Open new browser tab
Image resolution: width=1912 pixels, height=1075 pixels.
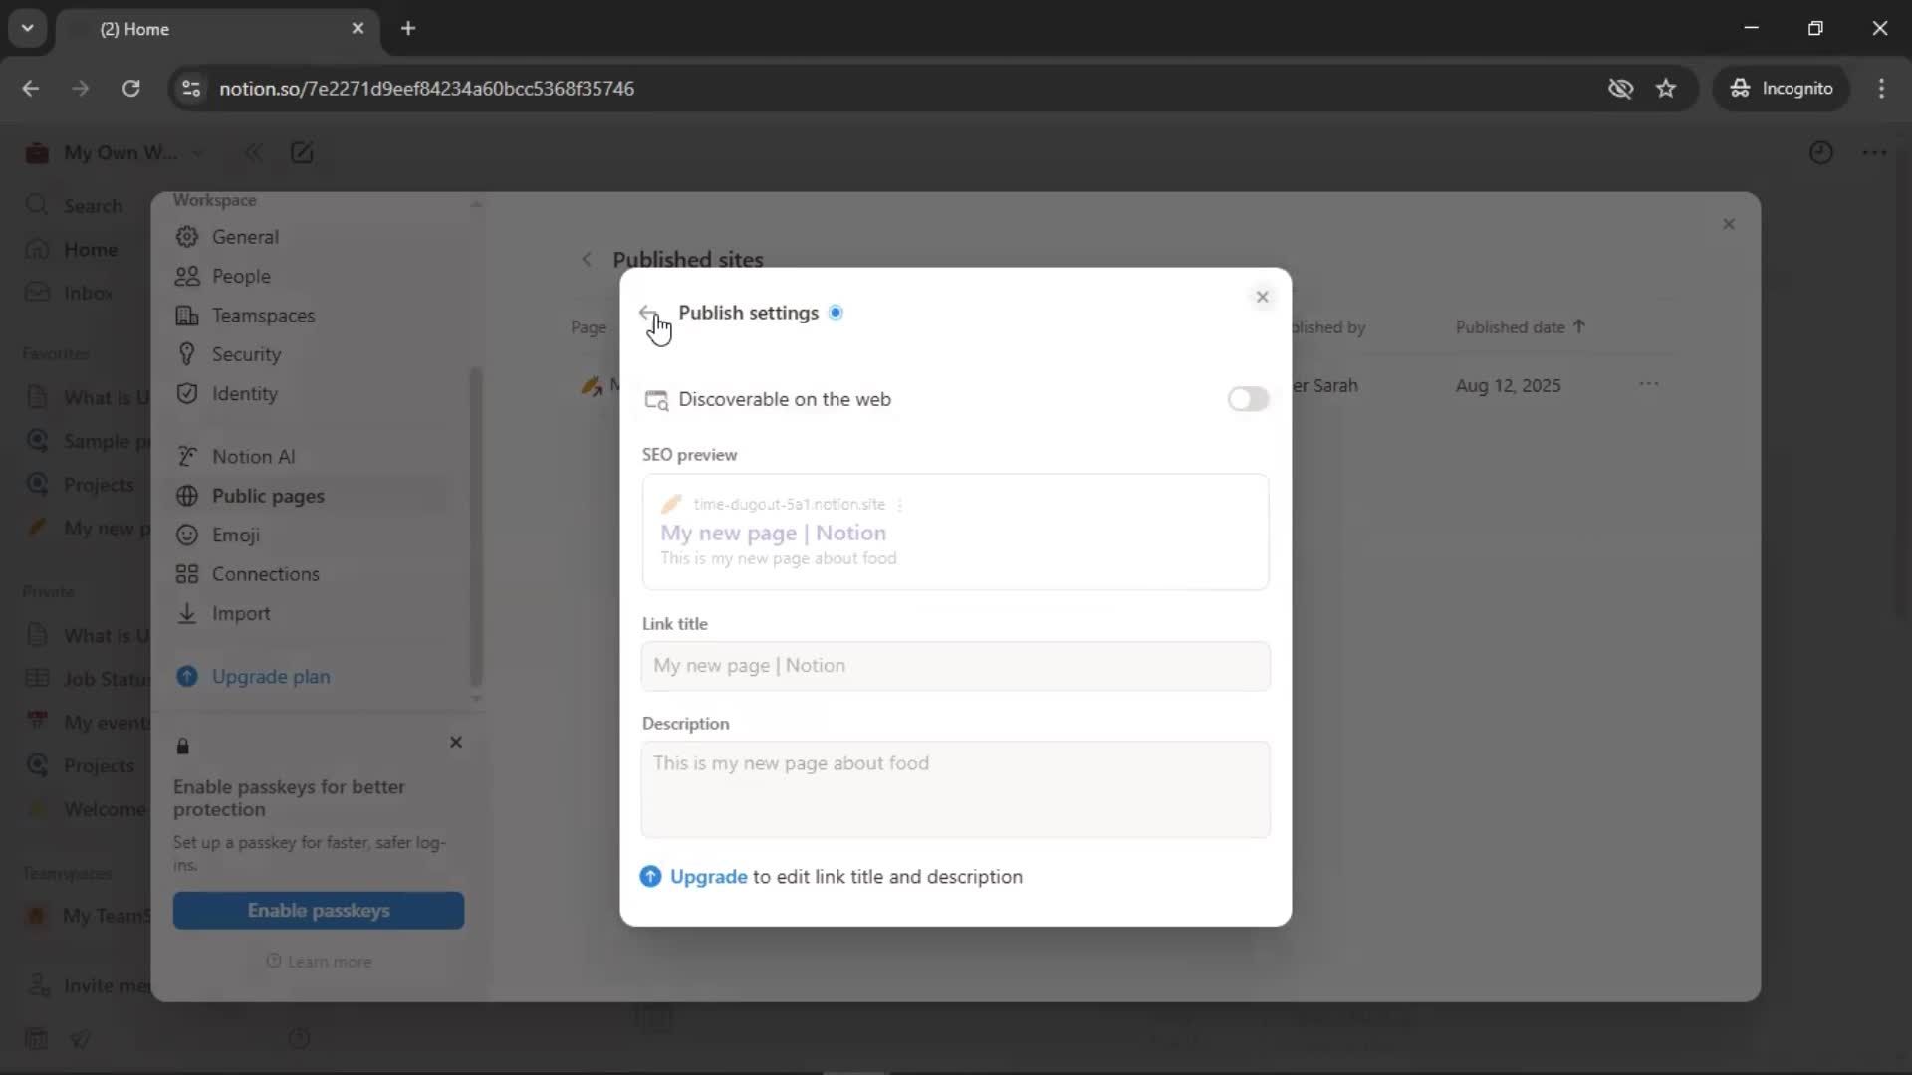point(408,29)
